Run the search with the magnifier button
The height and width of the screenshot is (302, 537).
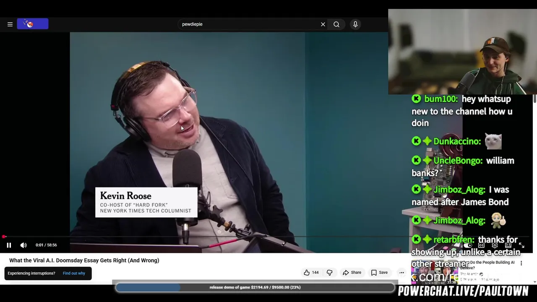[x=336, y=24]
